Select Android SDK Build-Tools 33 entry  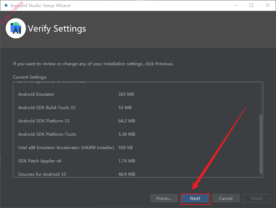click(47, 108)
